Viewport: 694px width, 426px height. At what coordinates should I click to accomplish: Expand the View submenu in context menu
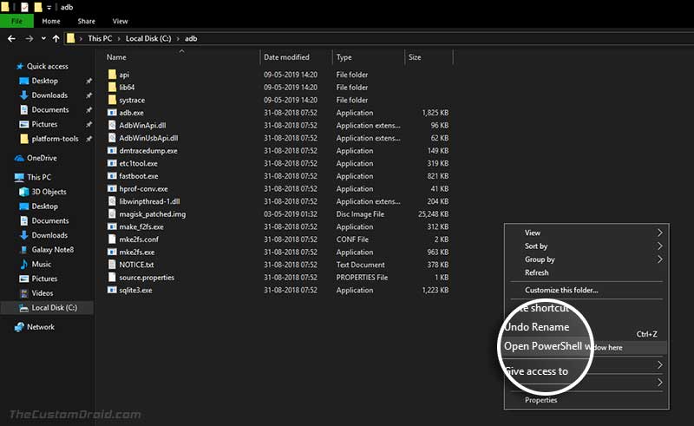click(659, 233)
